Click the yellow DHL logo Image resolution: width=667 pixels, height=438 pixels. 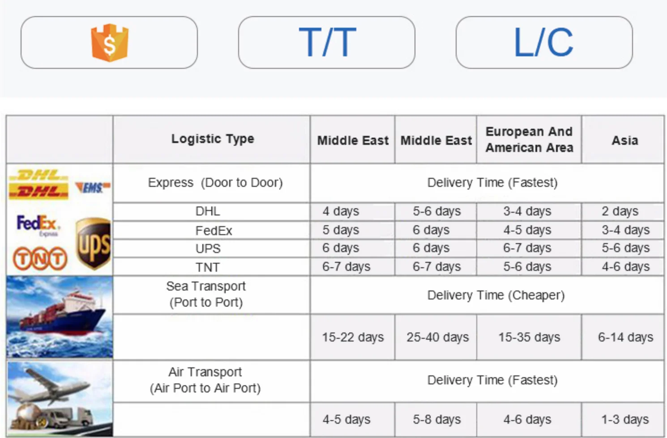tap(38, 184)
